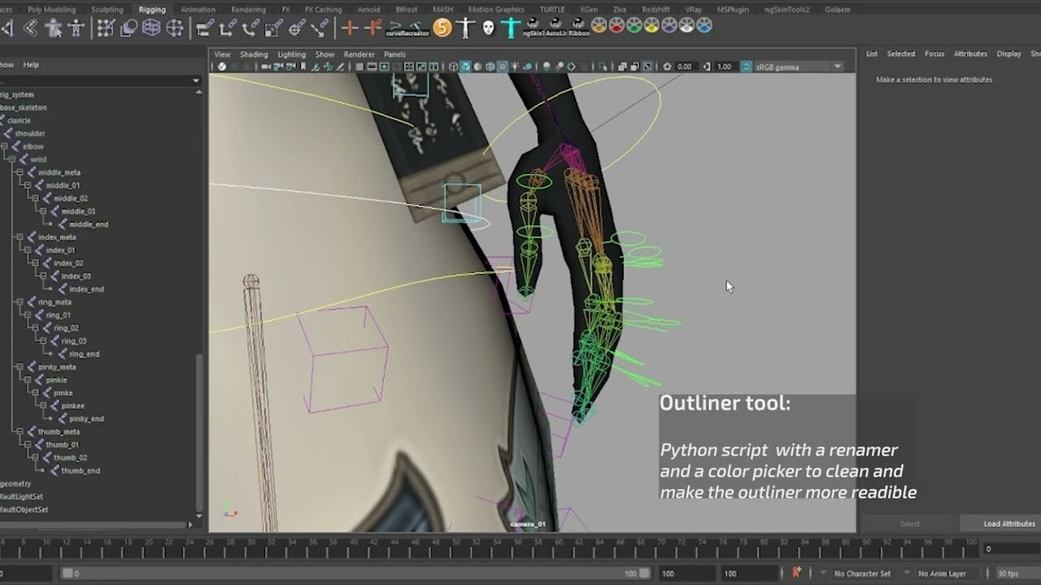Open the No Character Set dropdown
Screen dimensions: 1041x585
tap(862, 573)
